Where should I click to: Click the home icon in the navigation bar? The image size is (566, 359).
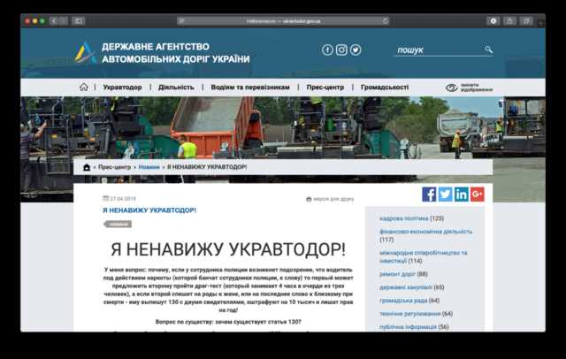[84, 88]
